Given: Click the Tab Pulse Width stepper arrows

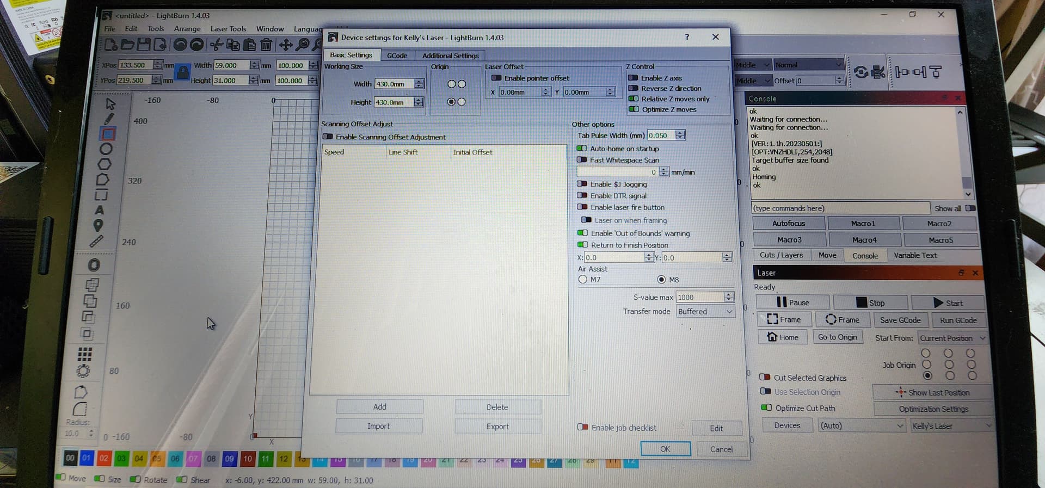Looking at the screenshot, I should coord(680,135).
